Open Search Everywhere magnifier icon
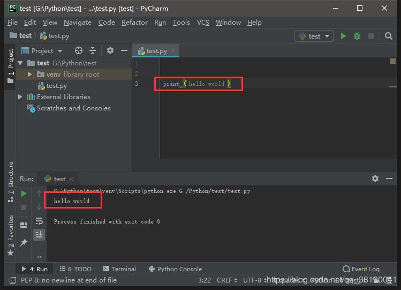This screenshot has width=401, height=290. [x=389, y=36]
